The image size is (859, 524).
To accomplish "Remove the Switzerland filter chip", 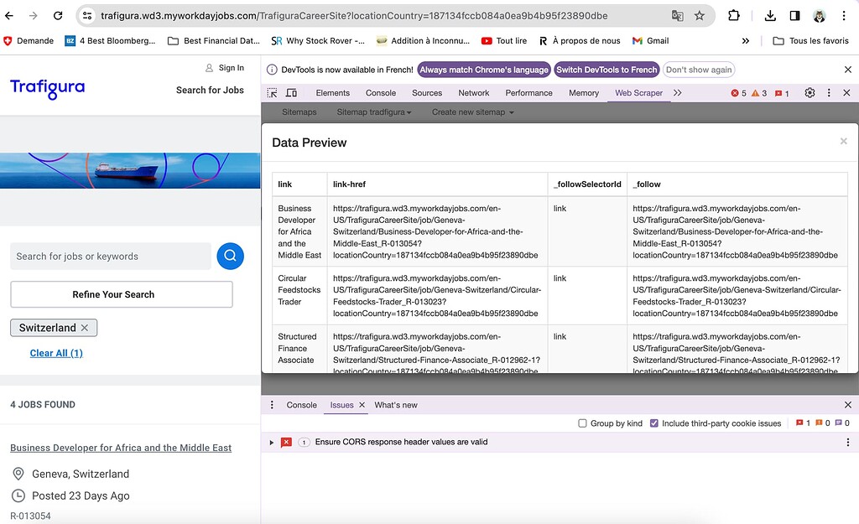I will coord(86,328).
